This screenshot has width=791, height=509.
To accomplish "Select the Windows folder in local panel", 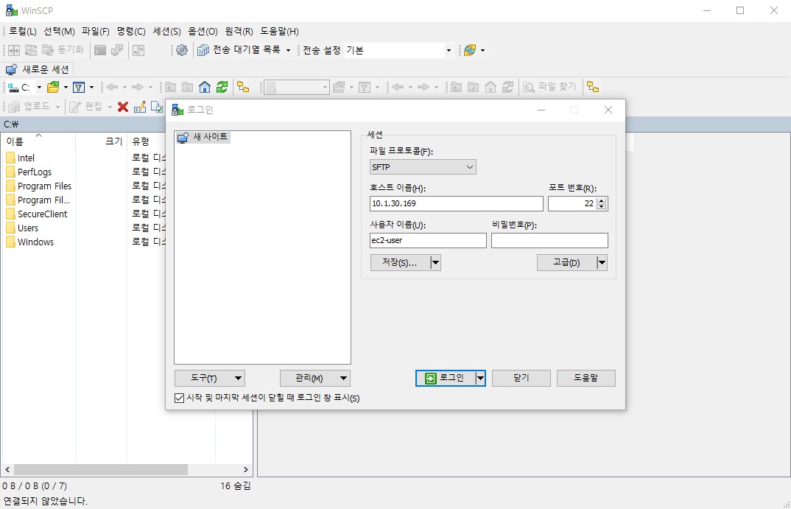I will tap(35, 242).
